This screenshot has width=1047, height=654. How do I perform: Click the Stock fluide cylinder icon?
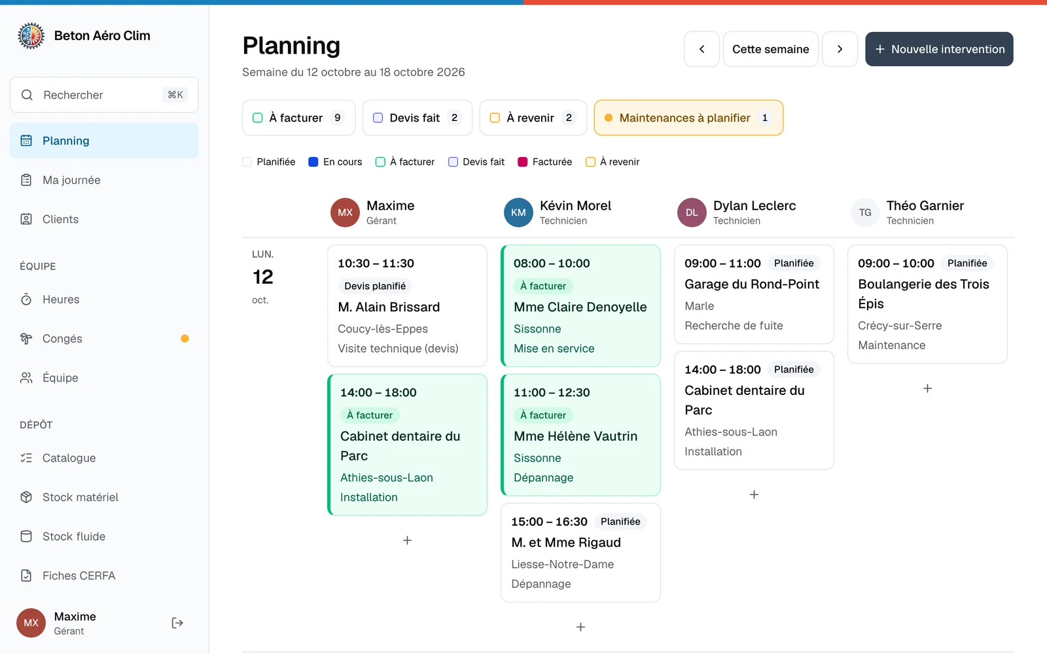click(x=26, y=536)
